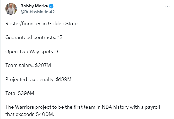The height and width of the screenshot is (119, 174).
Task: Open the tweet's three-dot more options menu
Action: point(167,6)
